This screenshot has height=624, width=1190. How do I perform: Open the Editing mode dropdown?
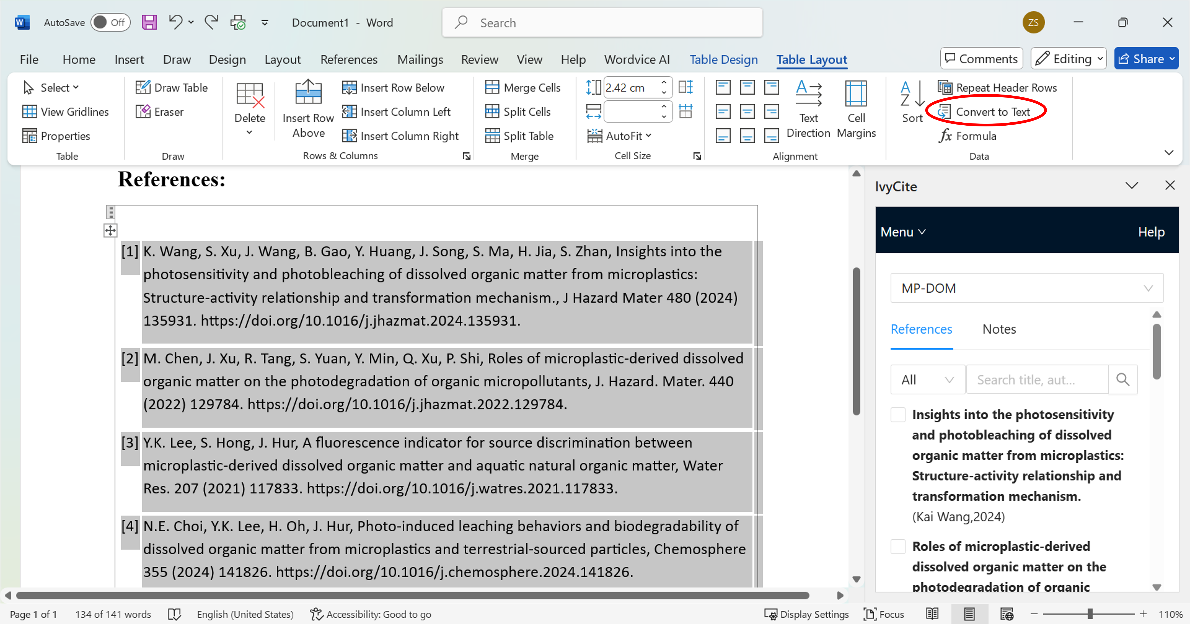coord(1069,59)
